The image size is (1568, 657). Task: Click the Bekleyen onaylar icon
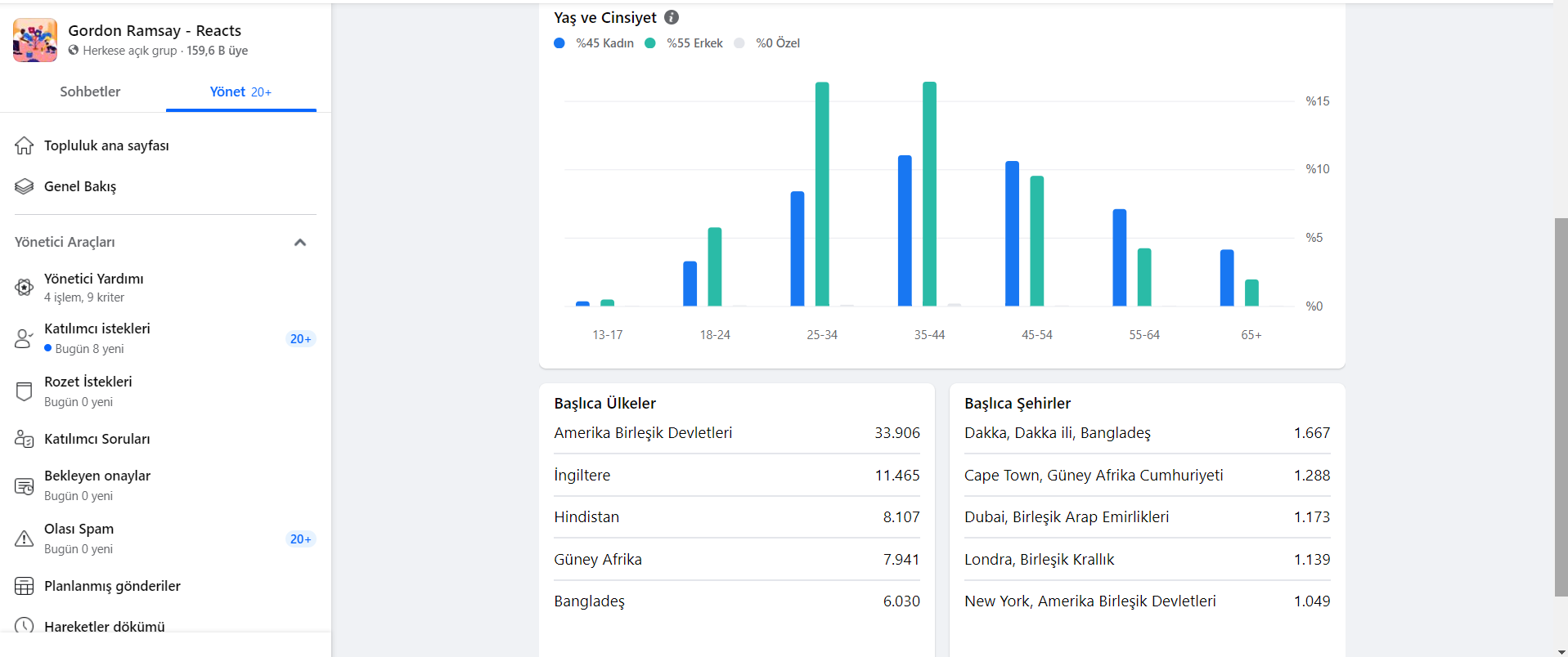pyautogui.click(x=25, y=485)
